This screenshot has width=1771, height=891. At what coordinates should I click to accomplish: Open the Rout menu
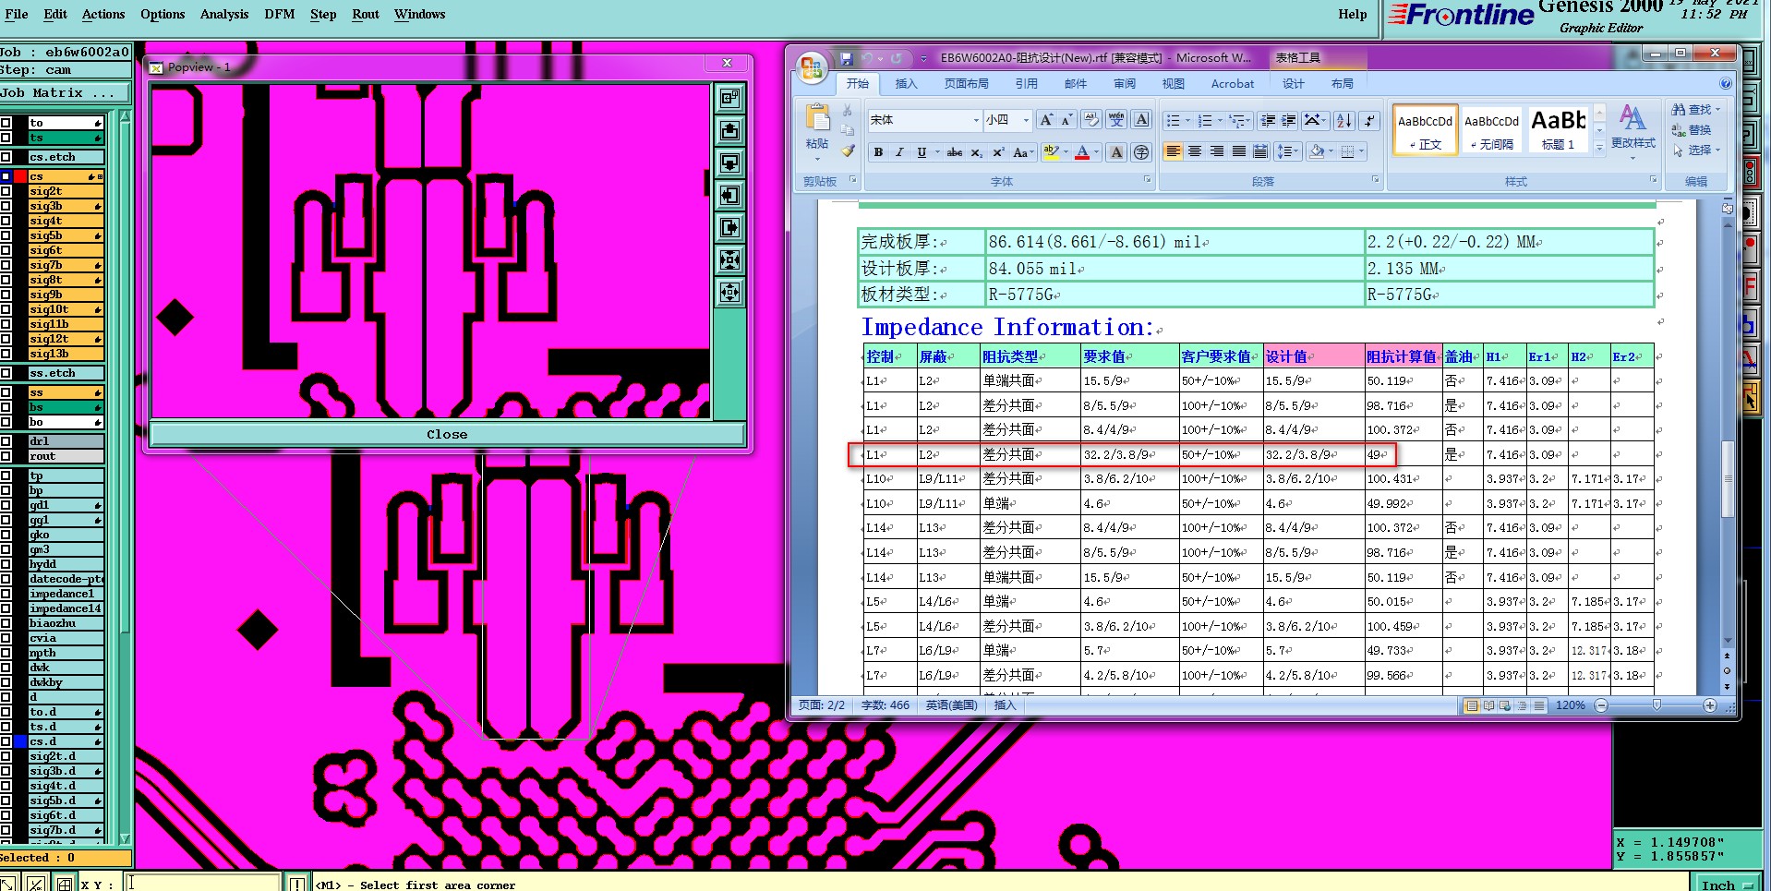click(x=366, y=14)
